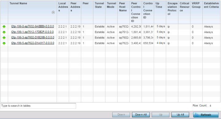Click green status arrow for l2tp-199-5-ap7622 row

[x=4, y=43]
